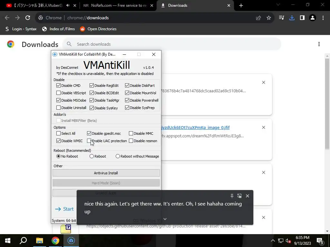Select the Reboot radio option
The image size is (330, 247).
pyautogui.click(x=92, y=156)
